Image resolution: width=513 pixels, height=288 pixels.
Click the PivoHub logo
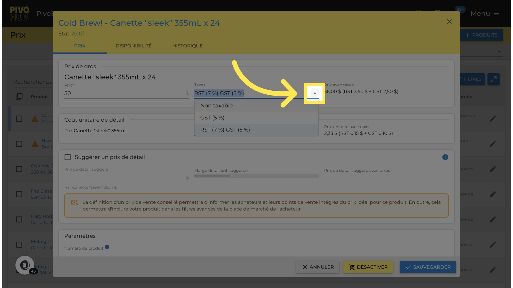pos(20,14)
